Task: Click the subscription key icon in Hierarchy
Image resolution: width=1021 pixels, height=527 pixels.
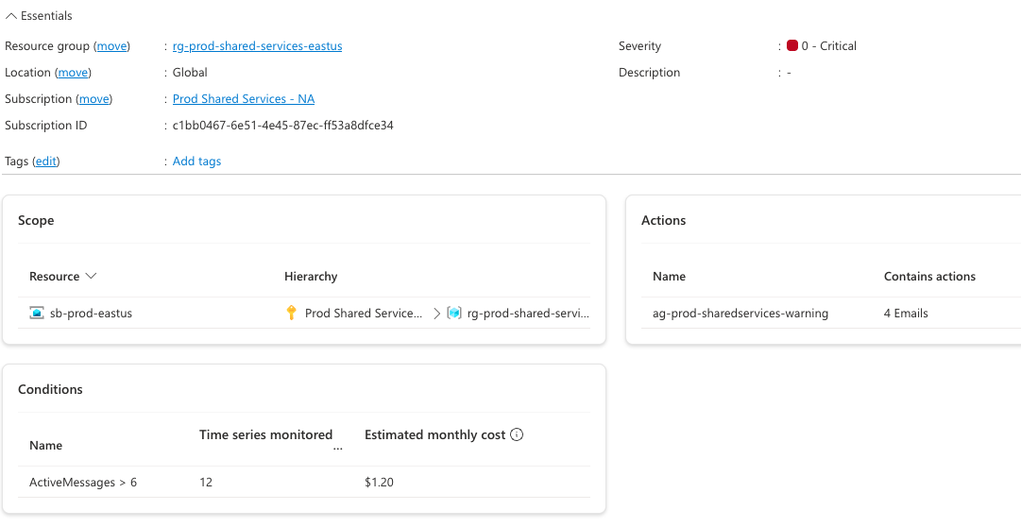Action: tap(292, 313)
